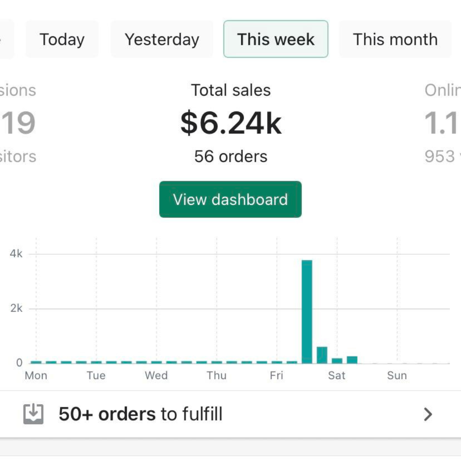Screen dimensions: 461x461
Task: Tap the 56 orders text
Action: click(x=230, y=157)
